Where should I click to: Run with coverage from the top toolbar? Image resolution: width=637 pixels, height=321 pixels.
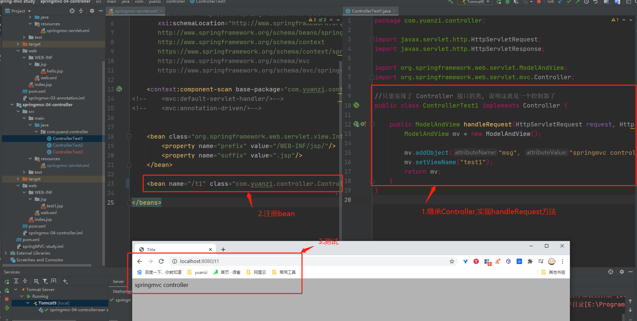[x=516, y=2]
